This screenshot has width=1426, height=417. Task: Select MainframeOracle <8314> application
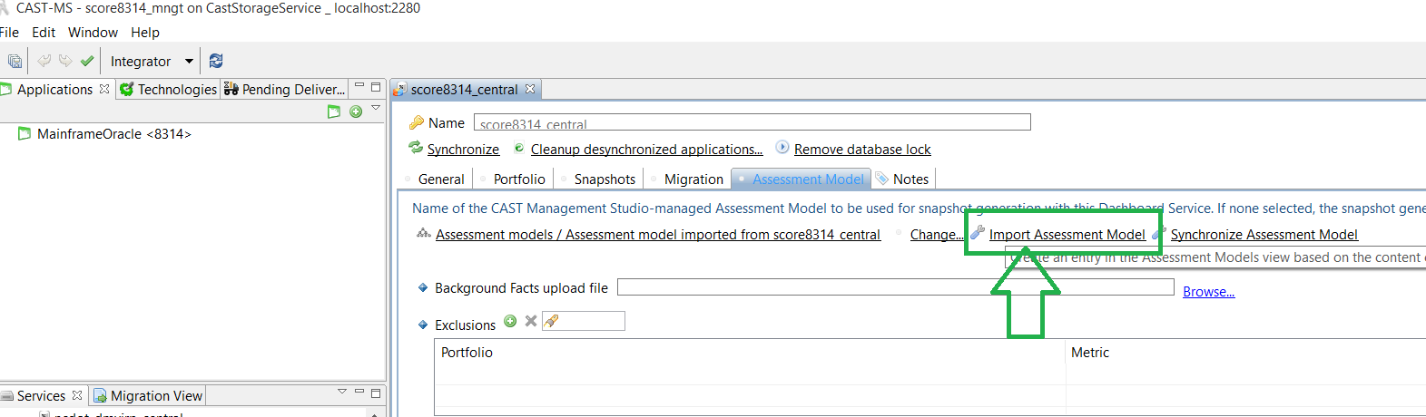[113, 134]
